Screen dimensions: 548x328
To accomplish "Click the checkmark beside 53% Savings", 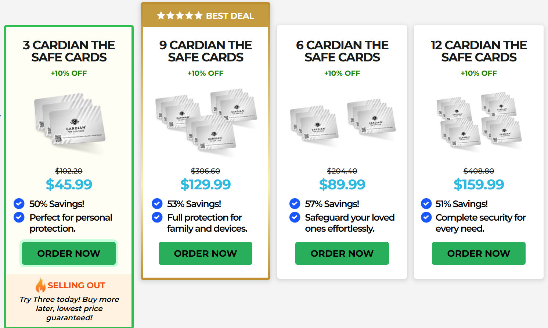I will coord(157,203).
